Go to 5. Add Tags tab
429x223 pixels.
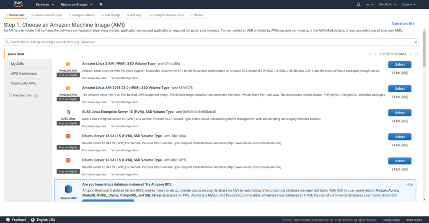(134, 15)
